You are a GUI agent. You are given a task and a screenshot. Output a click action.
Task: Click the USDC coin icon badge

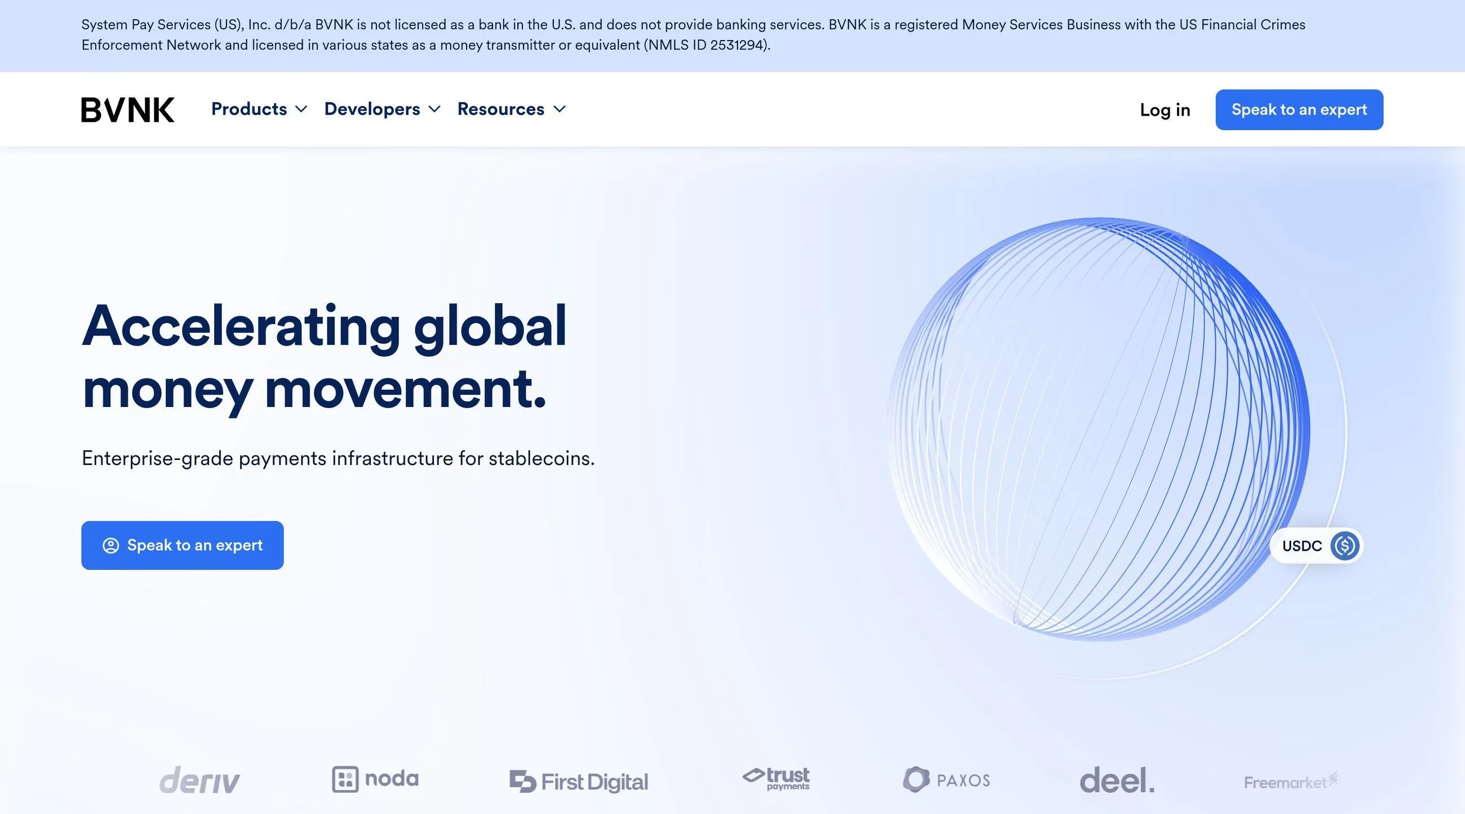(x=1344, y=546)
